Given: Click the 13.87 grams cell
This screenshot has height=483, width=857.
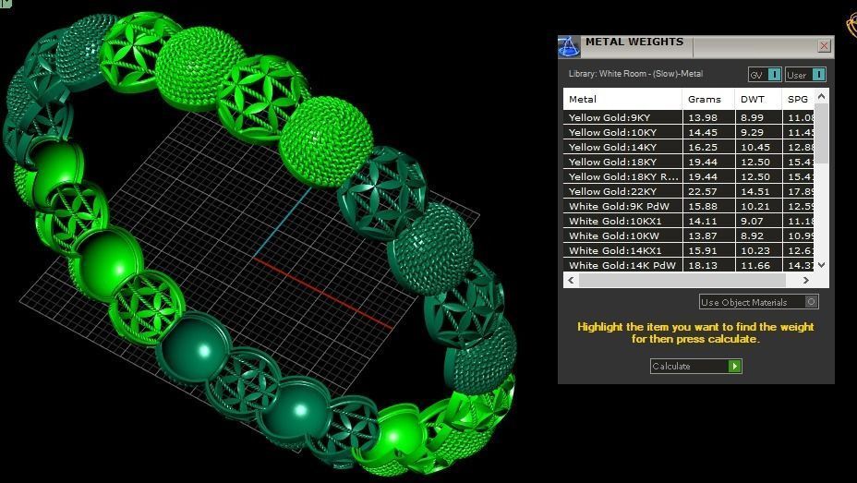Looking at the screenshot, I should pyautogui.click(x=708, y=235).
